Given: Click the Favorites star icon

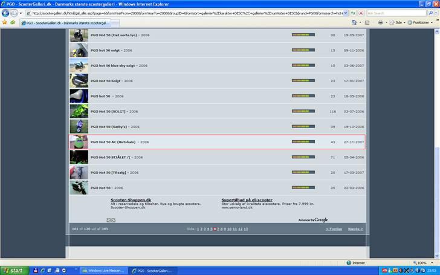Looking at the screenshot, I should pyautogui.click(x=4, y=22).
